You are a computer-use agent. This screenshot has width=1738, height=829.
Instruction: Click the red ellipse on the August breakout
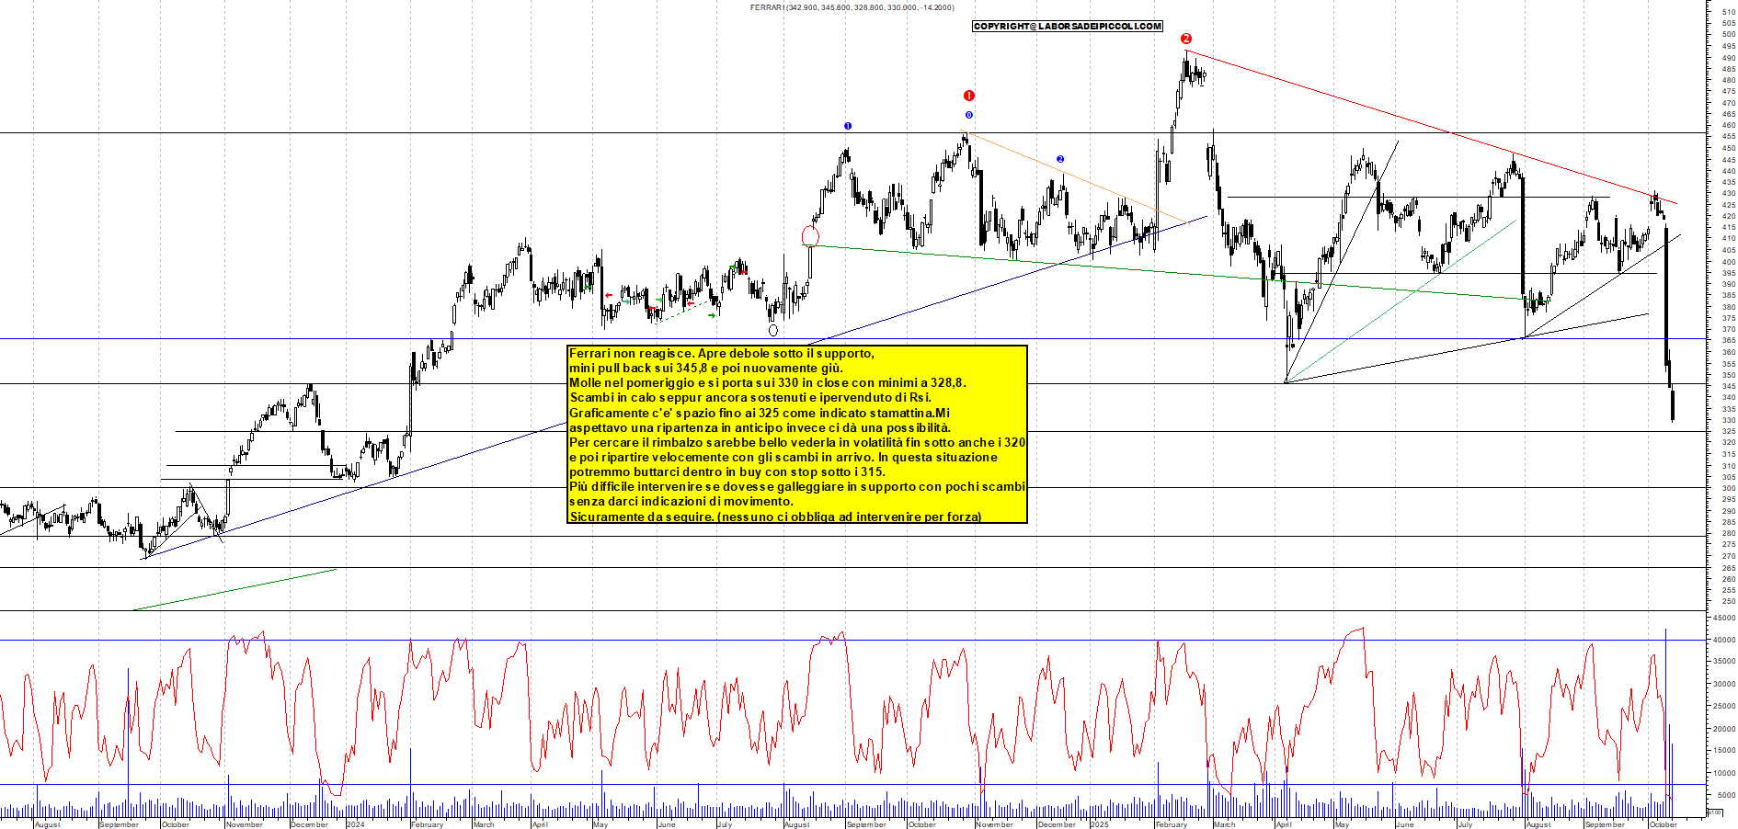pyautogui.click(x=810, y=236)
